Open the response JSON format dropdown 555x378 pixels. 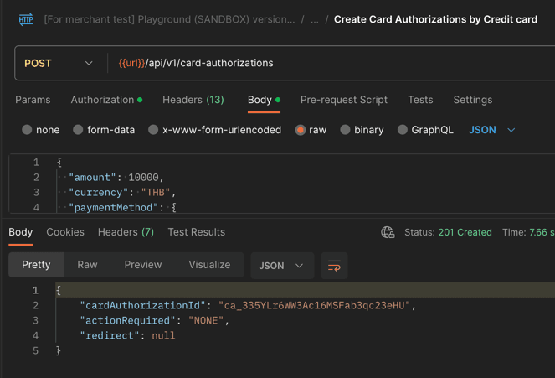click(x=280, y=266)
